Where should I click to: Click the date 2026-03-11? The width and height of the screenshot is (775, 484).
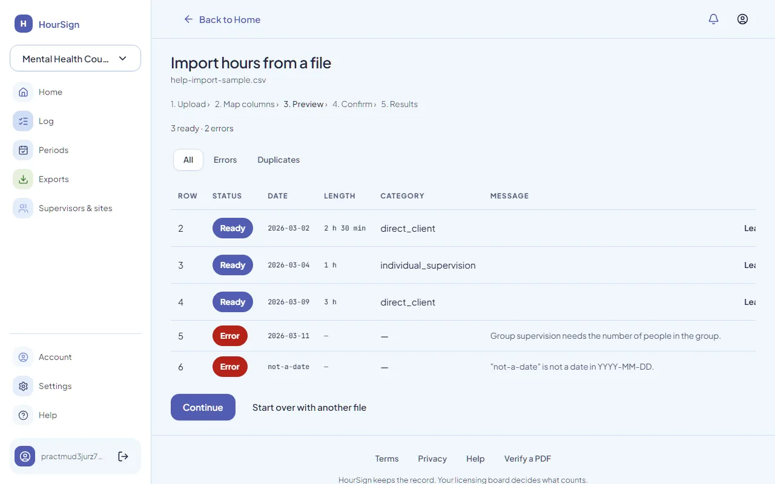[289, 336]
